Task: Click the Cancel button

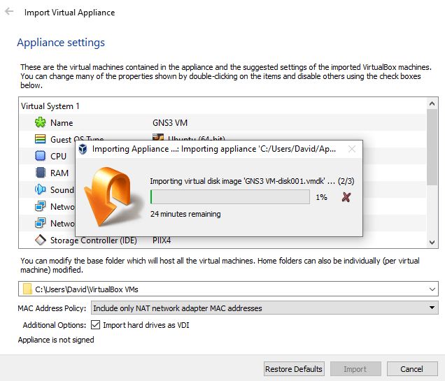Action: pyautogui.click(x=411, y=369)
